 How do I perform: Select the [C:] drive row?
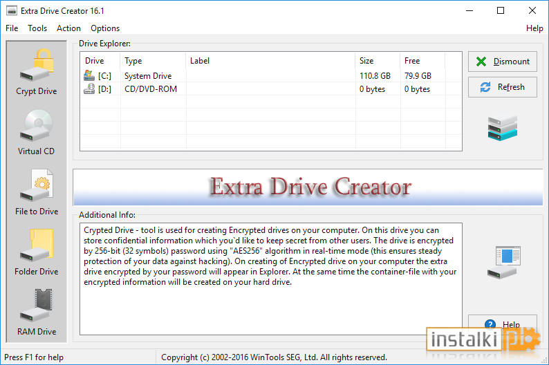tap(271, 75)
